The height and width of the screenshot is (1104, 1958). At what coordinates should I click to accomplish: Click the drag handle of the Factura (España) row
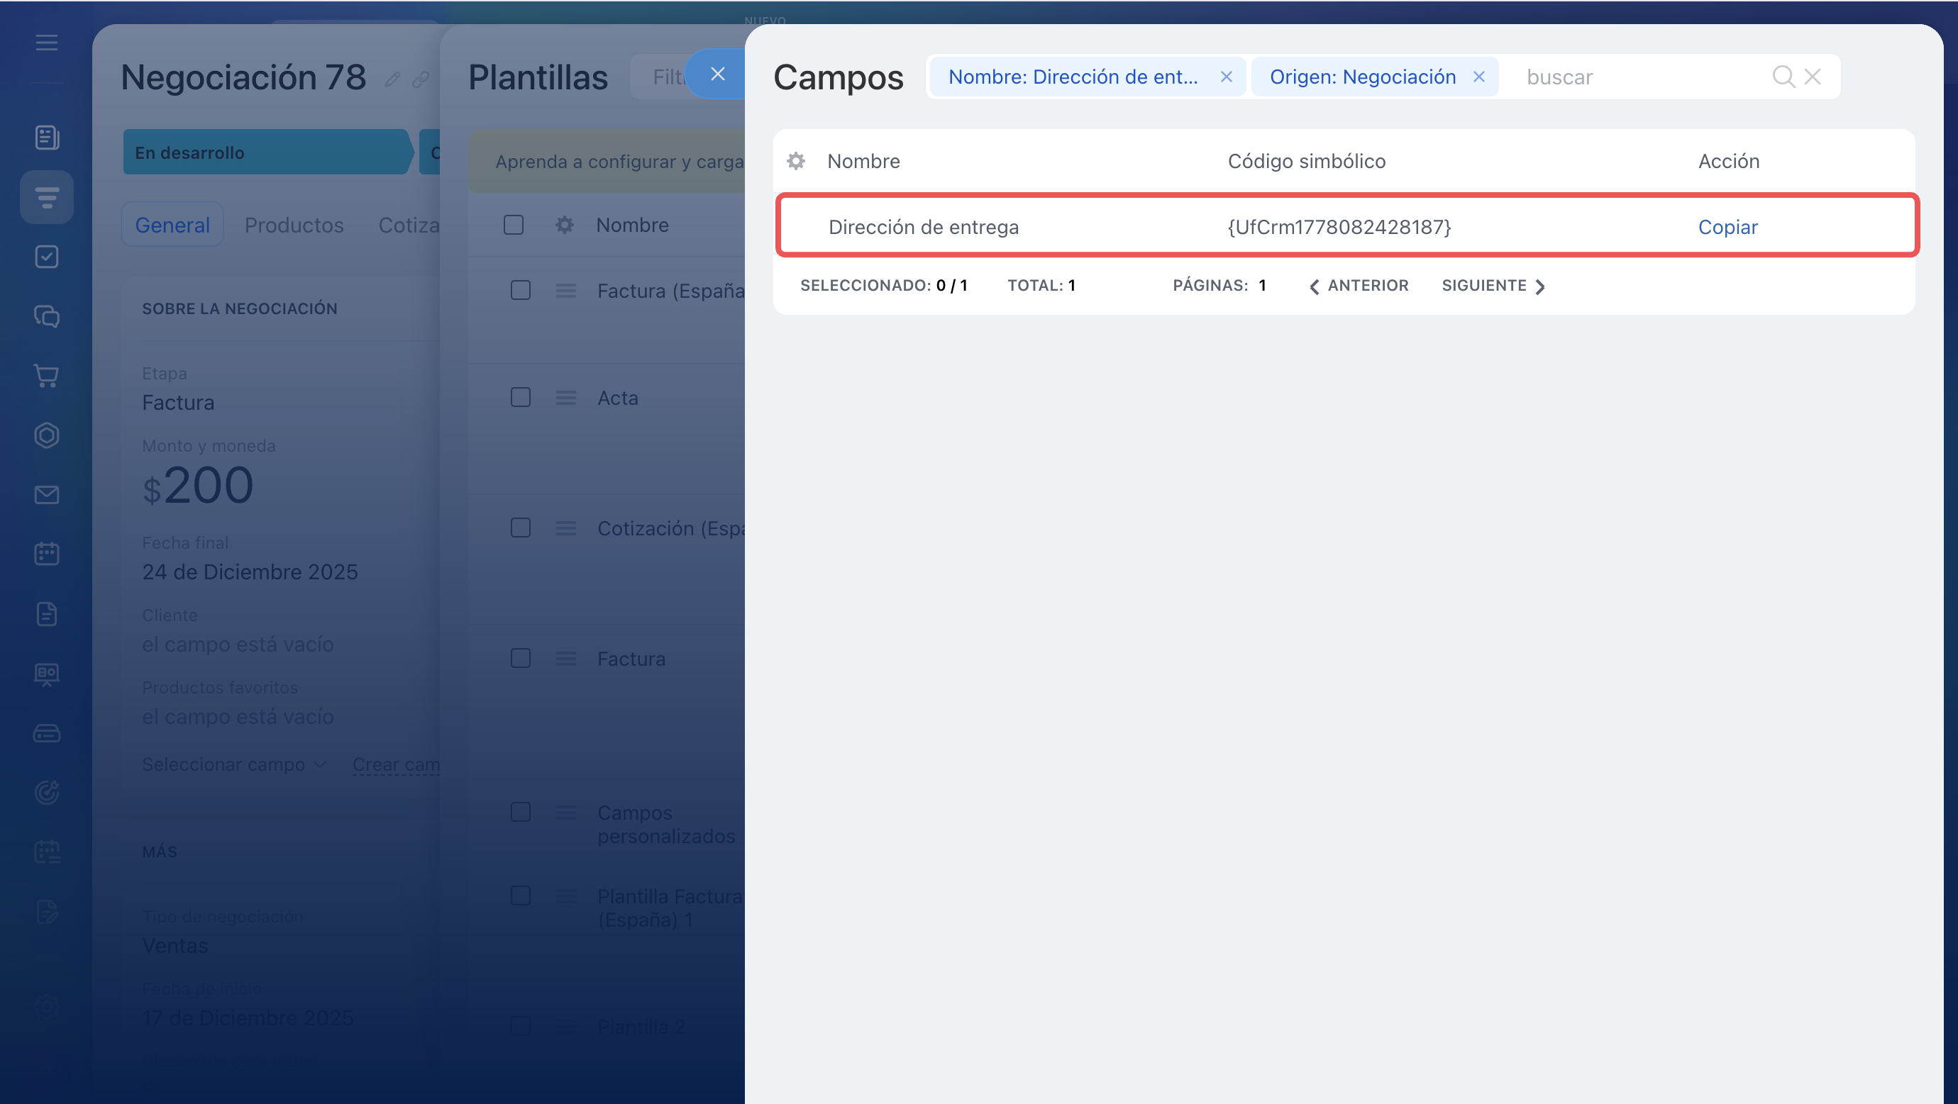[565, 290]
